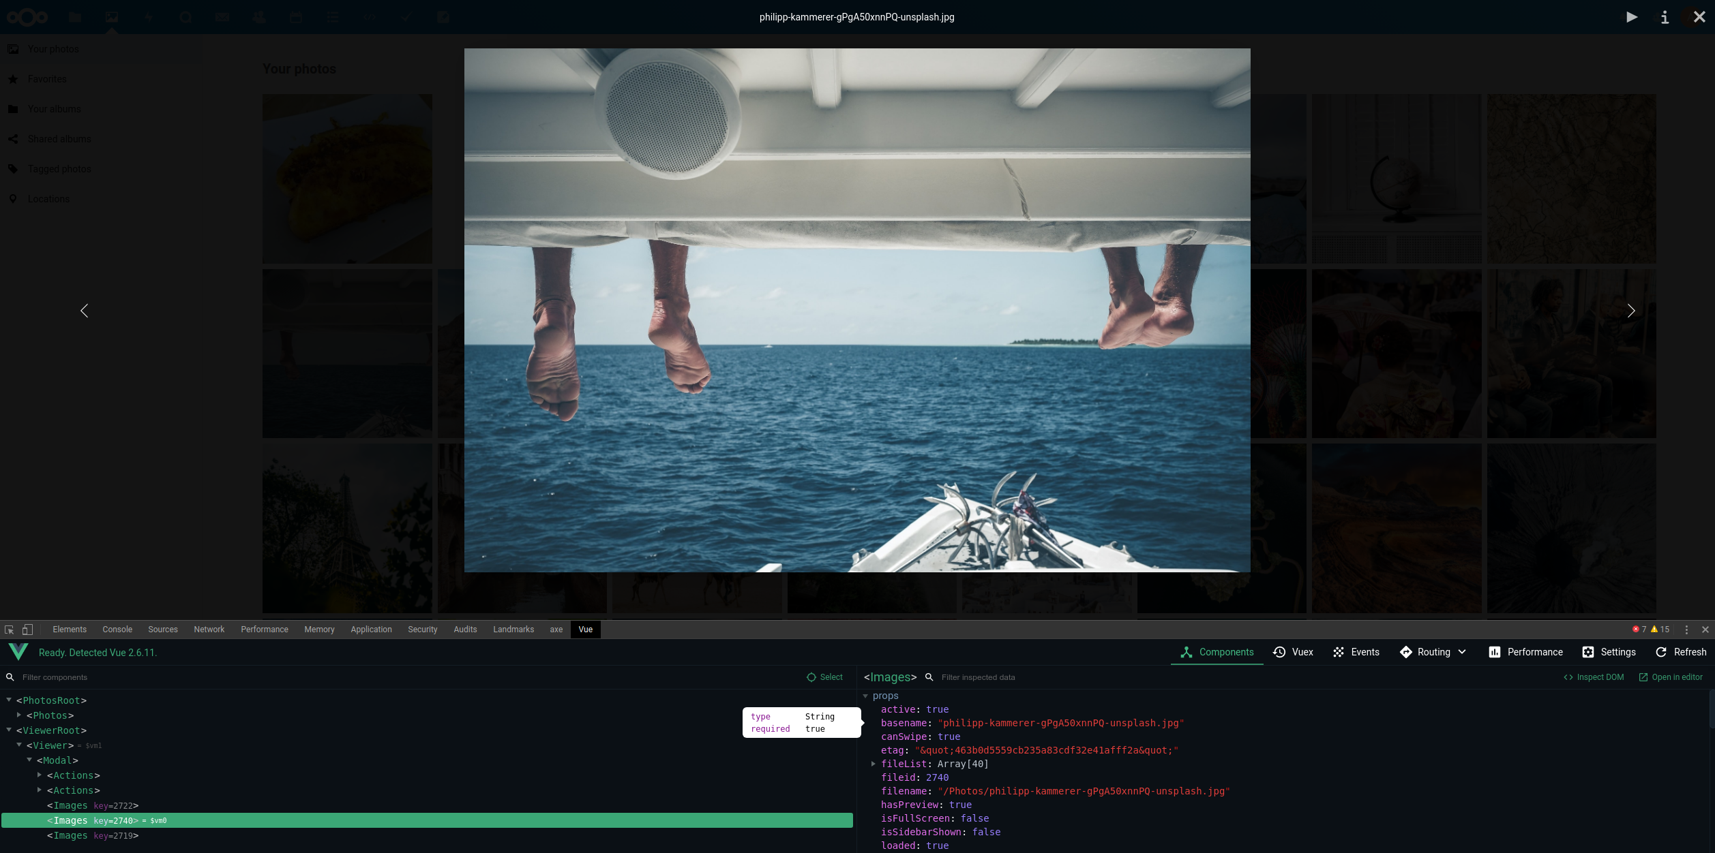Click the Refresh button in Vue devtools
Image resolution: width=1715 pixels, height=853 pixels.
pyautogui.click(x=1681, y=652)
